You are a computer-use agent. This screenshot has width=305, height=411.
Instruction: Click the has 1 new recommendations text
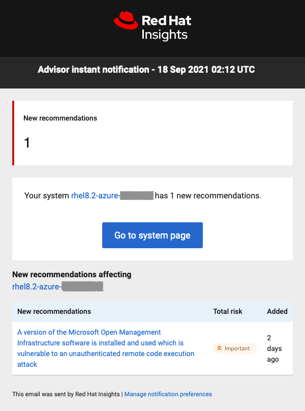(208, 195)
